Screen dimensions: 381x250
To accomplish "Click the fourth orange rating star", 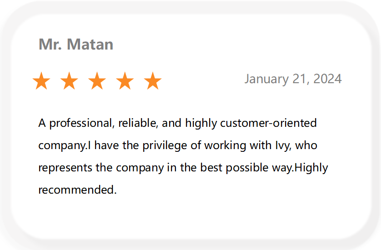I will pos(125,81).
